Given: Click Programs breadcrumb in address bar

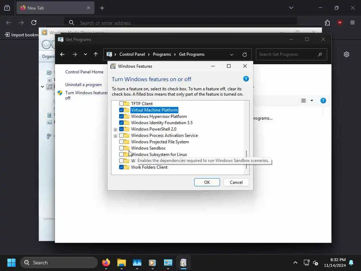Looking at the screenshot, I should click(x=162, y=54).
